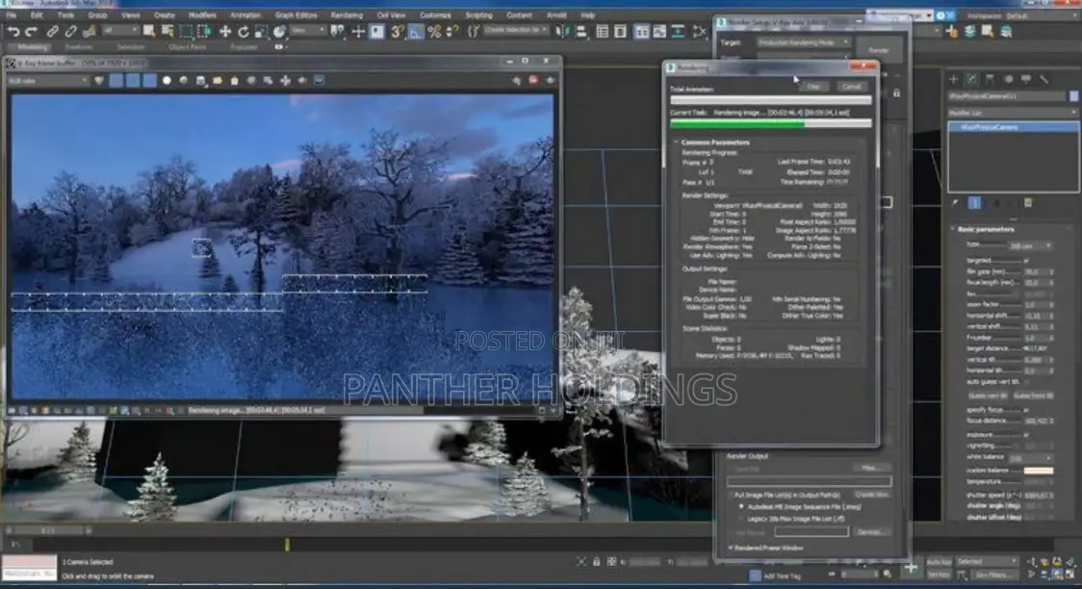Cancel the current render

tap(852, 87)
